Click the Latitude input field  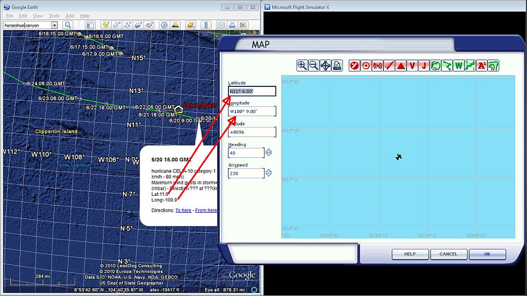click(x=252, y=91)
